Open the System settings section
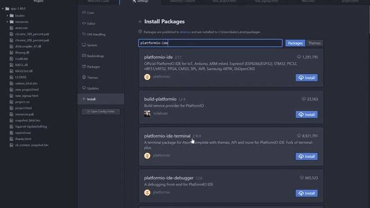The height and width of the screenshot is (208, 370). (101, 45)
